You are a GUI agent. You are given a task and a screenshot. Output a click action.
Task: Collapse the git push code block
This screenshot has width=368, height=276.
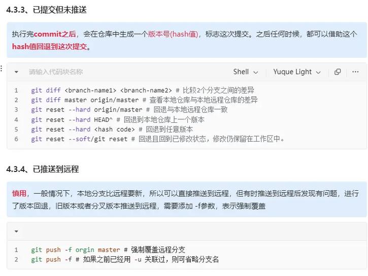[16, 231]
